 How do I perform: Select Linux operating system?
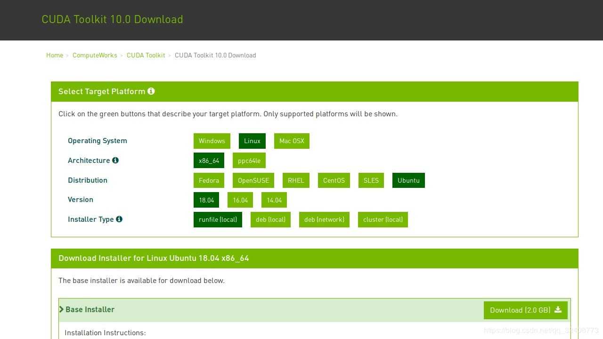point(252,141)
